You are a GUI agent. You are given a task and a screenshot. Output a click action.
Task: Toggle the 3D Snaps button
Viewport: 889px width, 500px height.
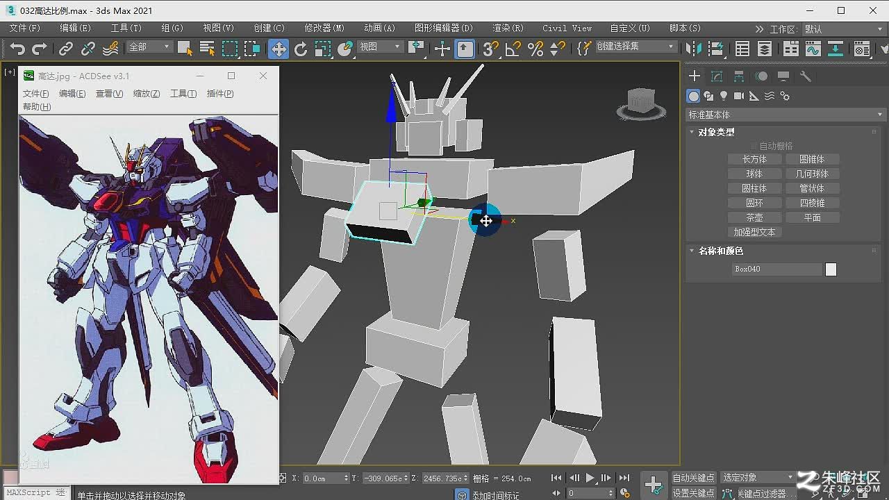tap(490, 49)
